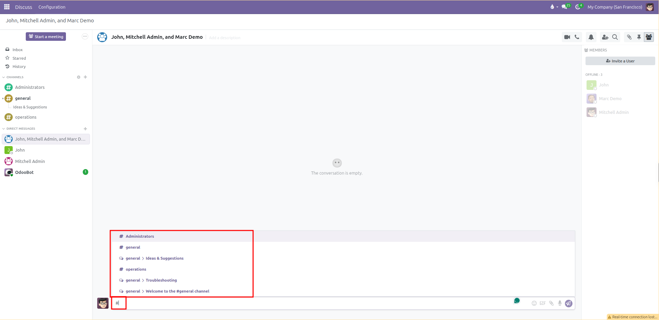The image size is (659, 320).
Task: Open the apps grid menu icon
Action: [7, 7]
